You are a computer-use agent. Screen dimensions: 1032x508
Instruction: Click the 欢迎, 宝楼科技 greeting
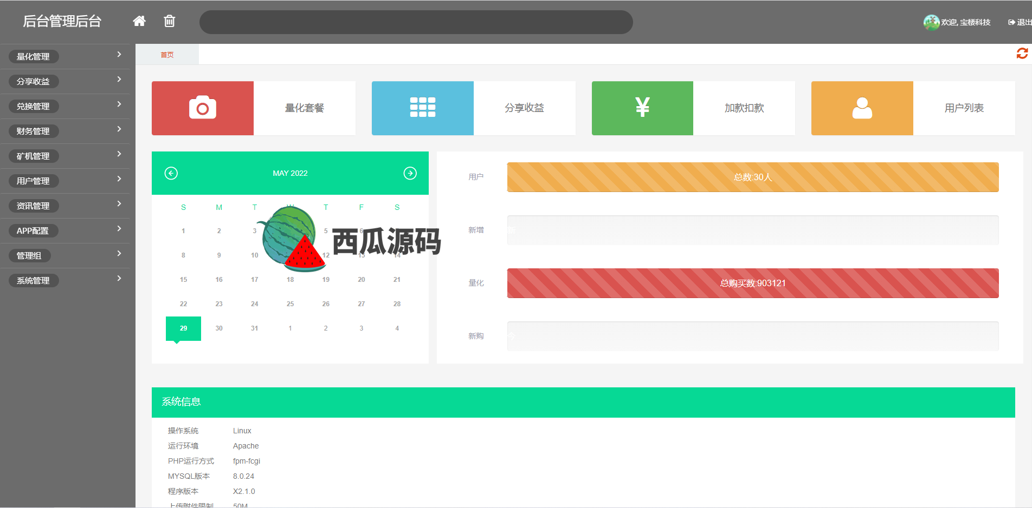(x=966, y=22)
